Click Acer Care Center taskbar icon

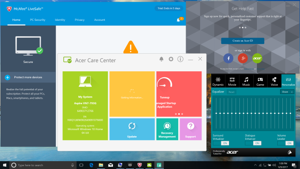(x=159, y=165)
